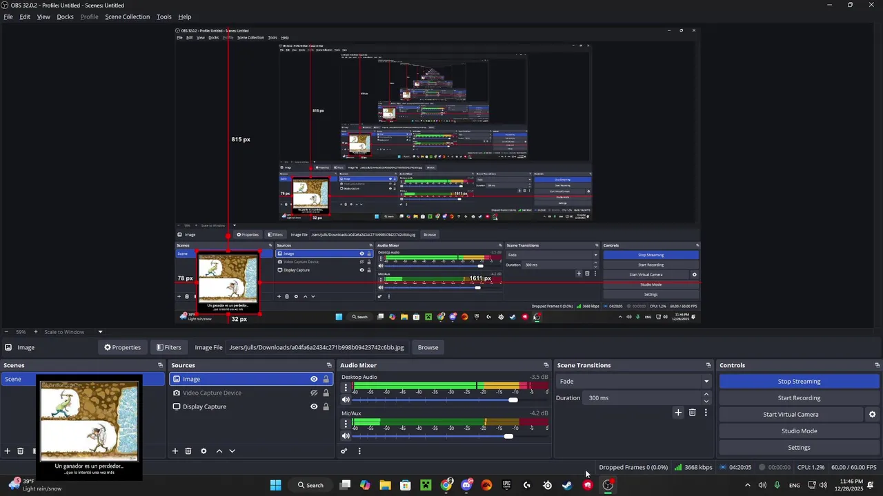Select the Display Capture source row

click(250, 406)
